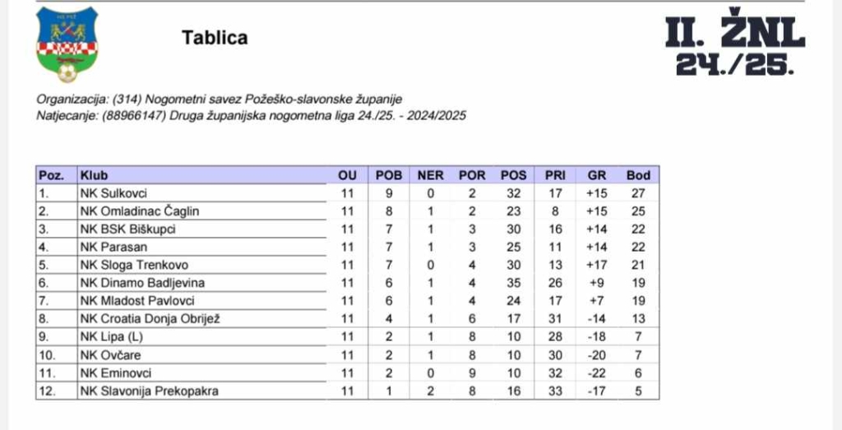Click the county football association crest logo

[x=67, y=44]
